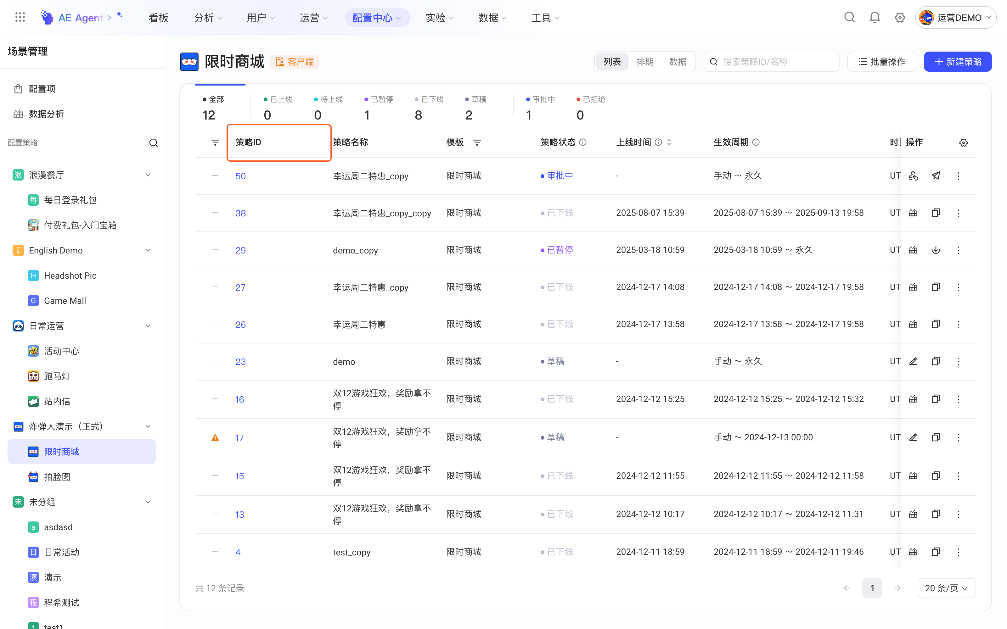Filter by 草稿 status tab

tap(476, 107)
